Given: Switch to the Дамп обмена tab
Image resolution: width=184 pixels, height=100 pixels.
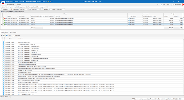Looking at the screenshot, I should tap(13, 32).
